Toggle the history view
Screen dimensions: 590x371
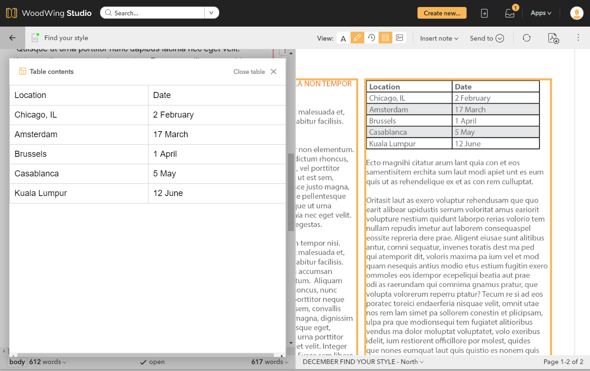click(371, 38)
